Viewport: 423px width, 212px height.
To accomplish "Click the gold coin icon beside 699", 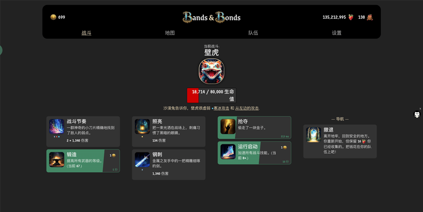I will point(53,17).
